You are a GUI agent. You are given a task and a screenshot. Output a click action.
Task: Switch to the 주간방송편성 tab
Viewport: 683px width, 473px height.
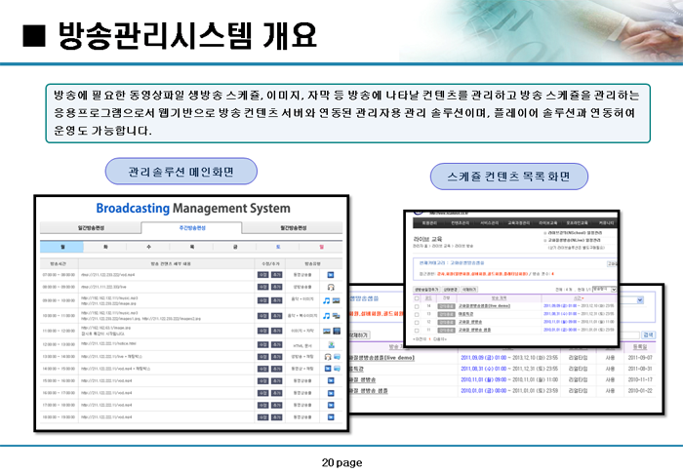pyautogui.click(x=191, y=228)
